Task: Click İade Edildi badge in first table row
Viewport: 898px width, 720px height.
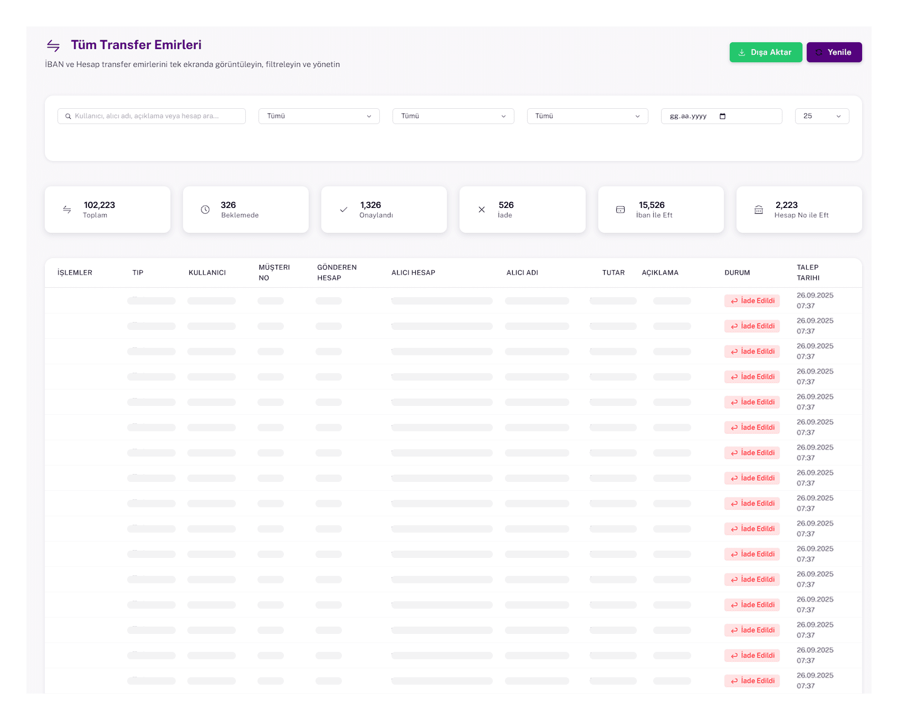Action: [x=752, y=301]
